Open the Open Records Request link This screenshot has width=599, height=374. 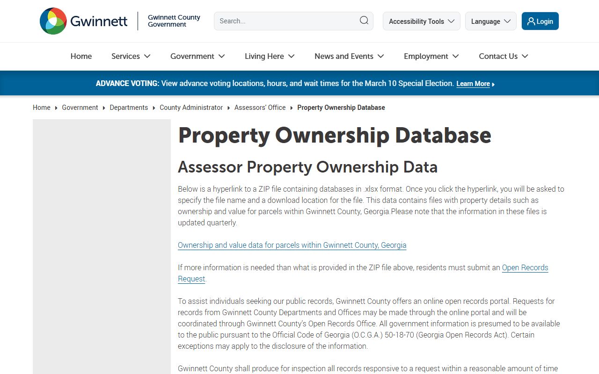(525, 268)
